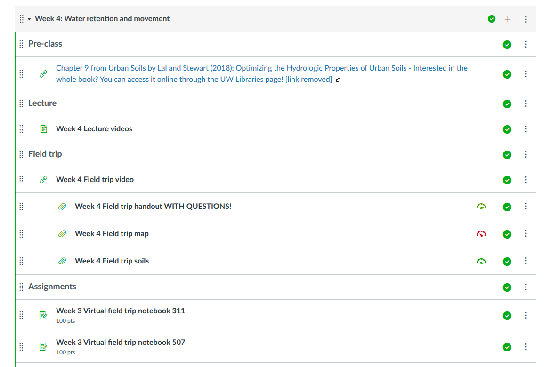Image resolution: width=551 pixels, height=367 pixels.
Task: Toggle publish status of Assignments header
Action: tap(507, 287)
